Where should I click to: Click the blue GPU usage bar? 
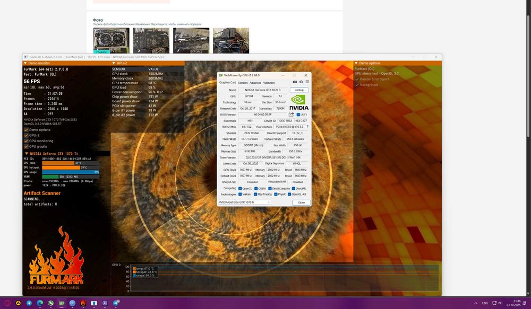(71, 172)
